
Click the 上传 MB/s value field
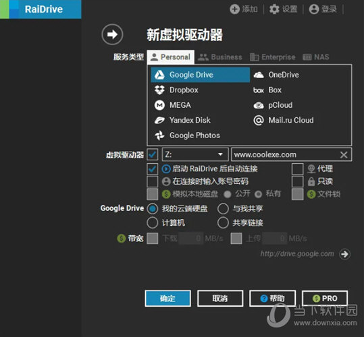click(275, 239)
